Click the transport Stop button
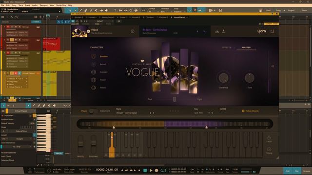 click(145, 171)
